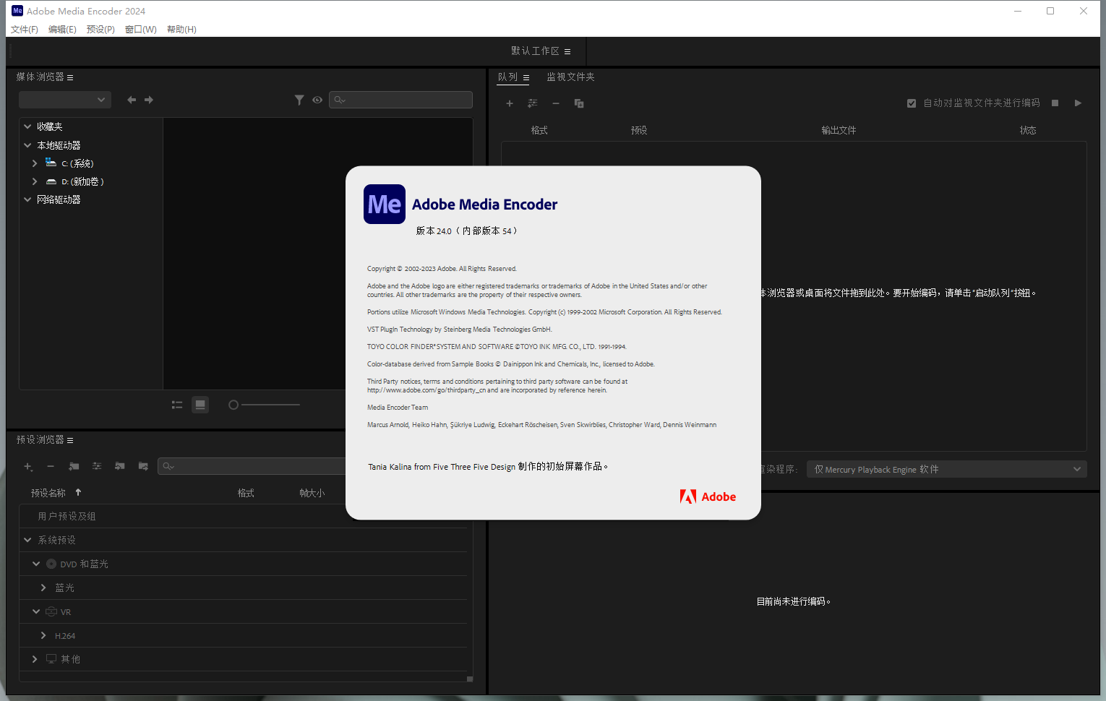The image size is (1106, 701).
Task: Switch media browser to thumbnail view
Action: click(x=200, y=405)
